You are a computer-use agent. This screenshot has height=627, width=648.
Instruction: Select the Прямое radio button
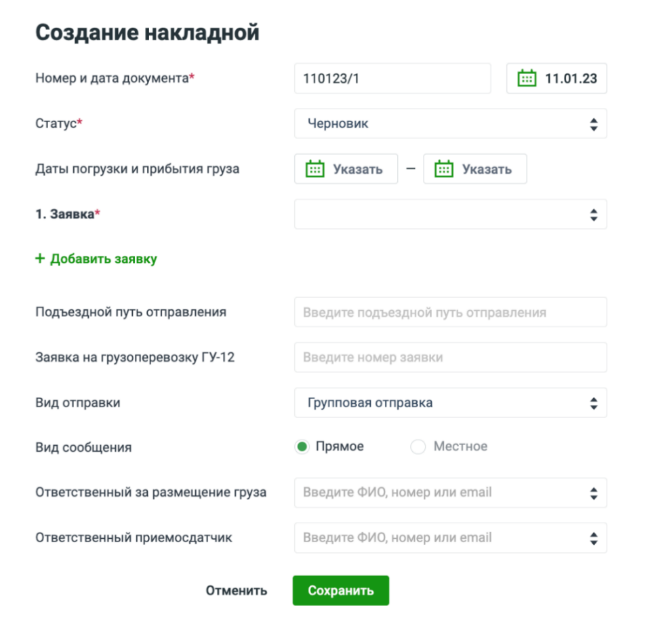pyautogui.click(x=302, y=446)
